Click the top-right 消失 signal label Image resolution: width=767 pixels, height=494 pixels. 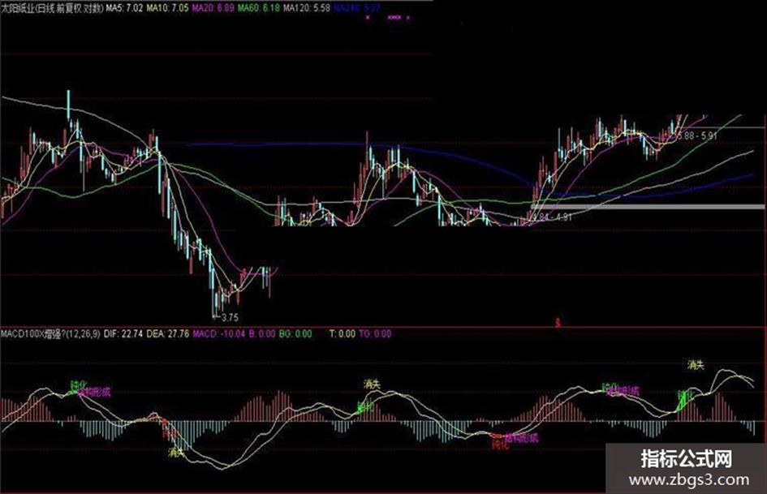coord(696,364)
